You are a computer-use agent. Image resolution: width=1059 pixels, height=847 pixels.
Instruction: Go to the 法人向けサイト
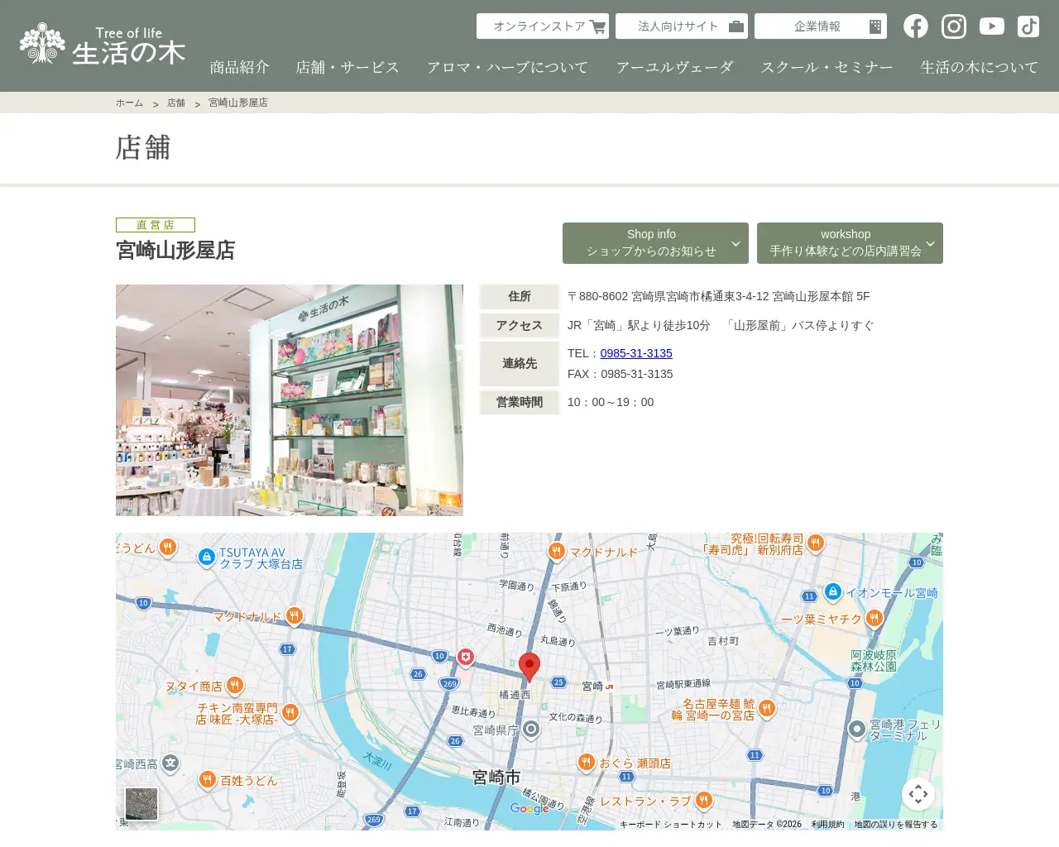tap(682, 26)
